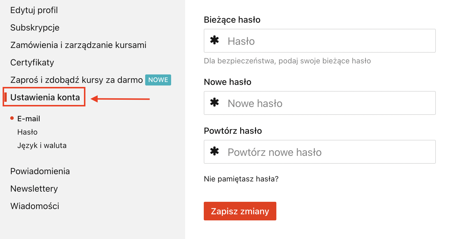
Task: Click hint text 'Dla bezpieczeństwa, podaj swoje bieżące hasło'
Action: [287, 61]
